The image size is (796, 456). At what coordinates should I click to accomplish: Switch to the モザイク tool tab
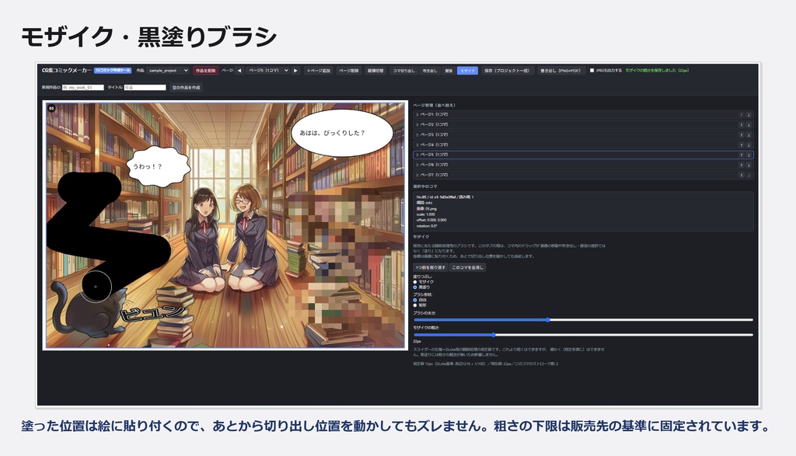(x=467, y=71)
